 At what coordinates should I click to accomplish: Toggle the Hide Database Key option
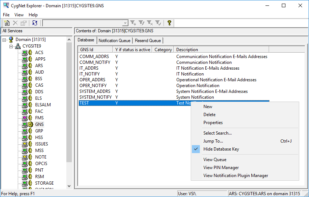coord(221,149)
